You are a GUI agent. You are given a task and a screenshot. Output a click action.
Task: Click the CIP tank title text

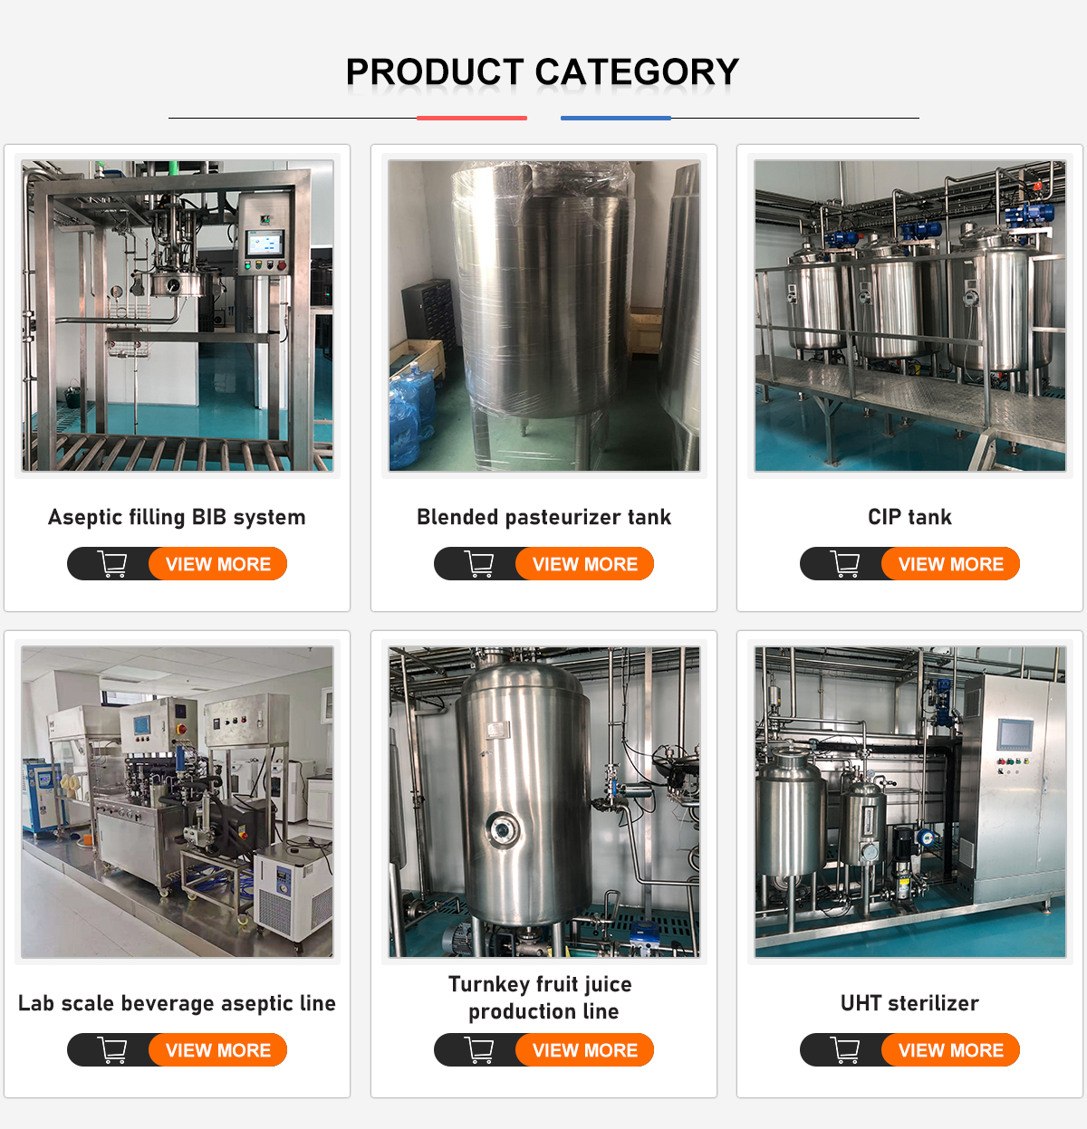[909, 517]
